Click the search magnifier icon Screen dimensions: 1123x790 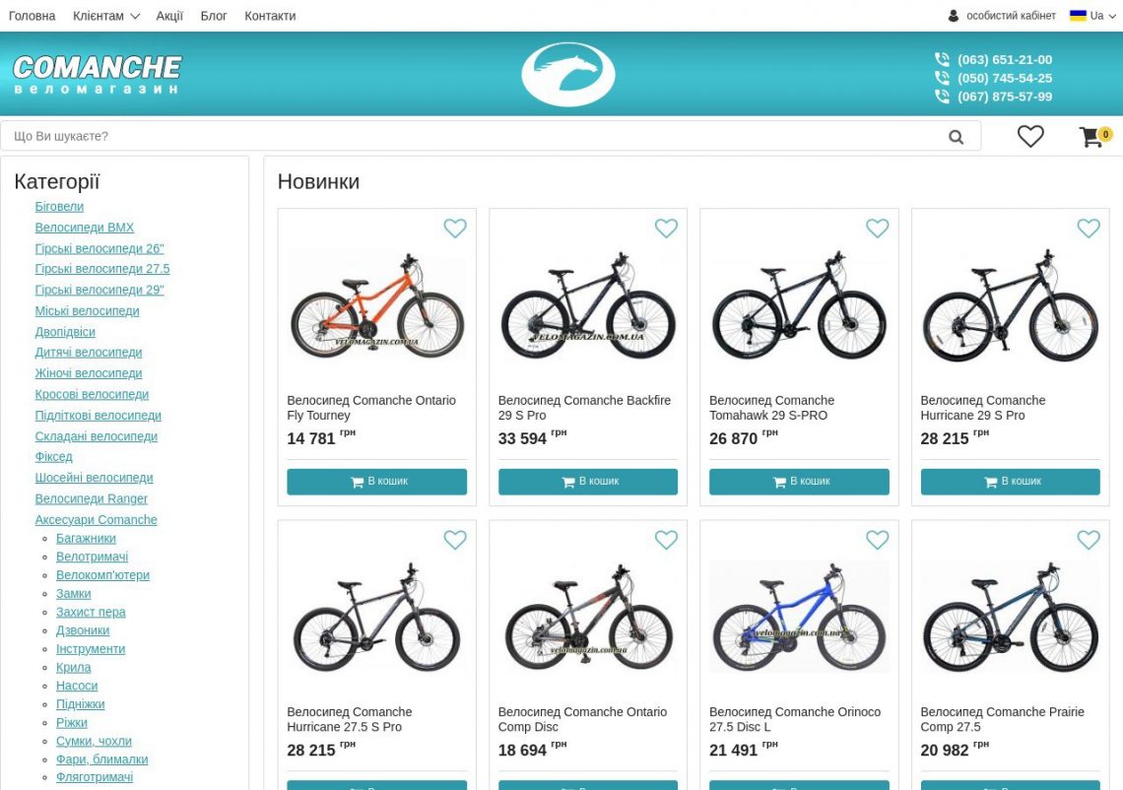[x=957, y=137]
